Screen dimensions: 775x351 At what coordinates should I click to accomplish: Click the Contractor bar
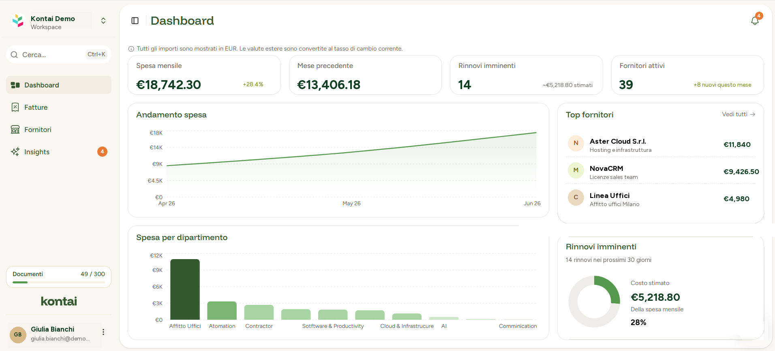pyautogui.click(x=259, y=313)
